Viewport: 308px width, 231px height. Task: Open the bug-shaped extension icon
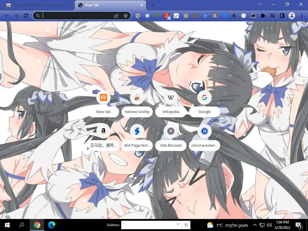234,16
